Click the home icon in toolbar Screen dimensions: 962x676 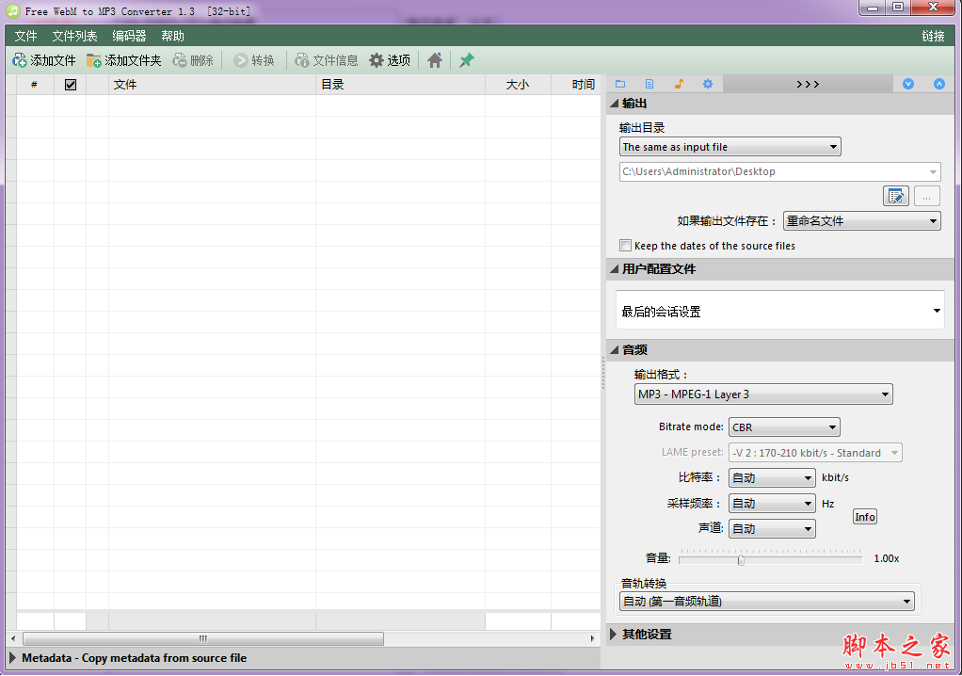[x=434, y=60]
